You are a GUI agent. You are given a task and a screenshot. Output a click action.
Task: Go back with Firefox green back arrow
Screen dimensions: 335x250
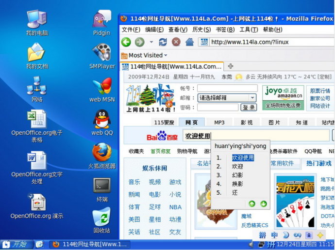[x=126, y=42]
